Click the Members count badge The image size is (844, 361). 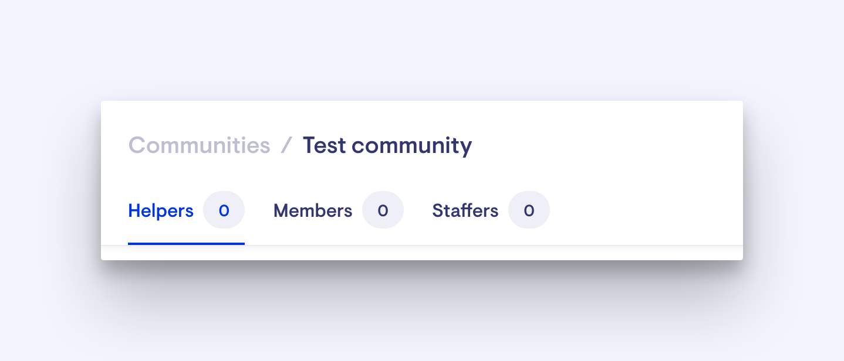click(x=383, y=210)
